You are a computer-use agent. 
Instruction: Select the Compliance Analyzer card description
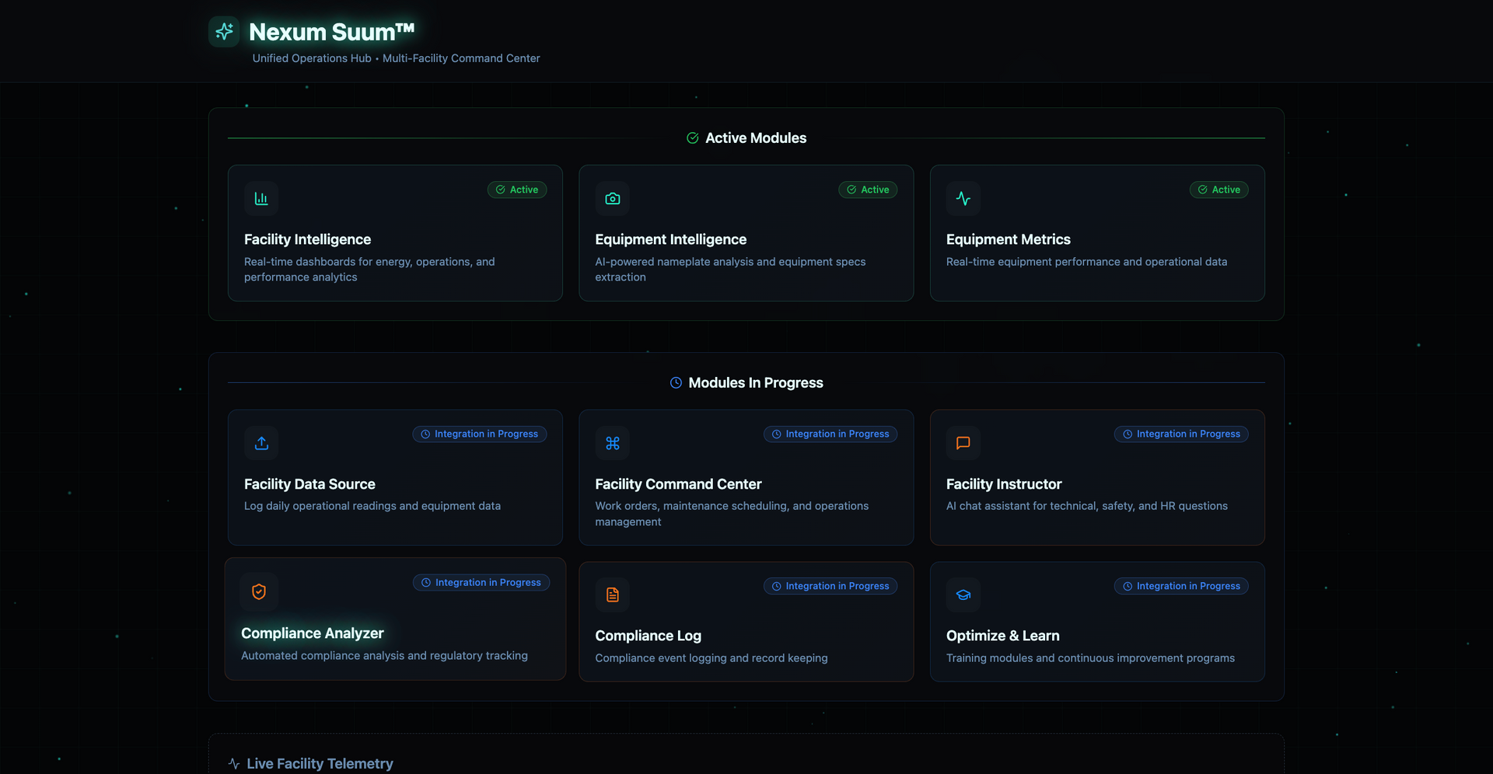[384, 656]
